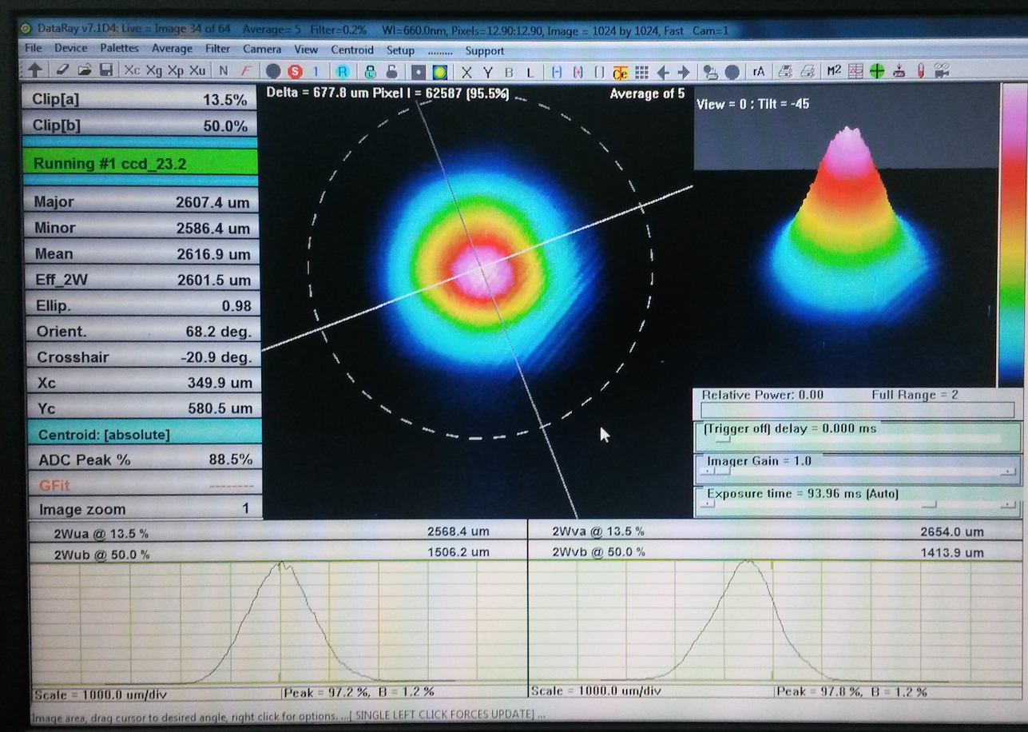
Task: Open the File menu
Action: click(x=33, y=49)
